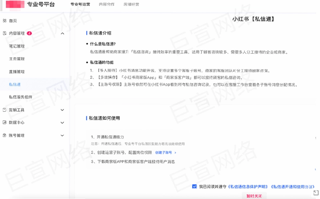Open 《私信通开通和使用协议》 link
The width and height of the screenshot is (320, 199).
point(293,187)
